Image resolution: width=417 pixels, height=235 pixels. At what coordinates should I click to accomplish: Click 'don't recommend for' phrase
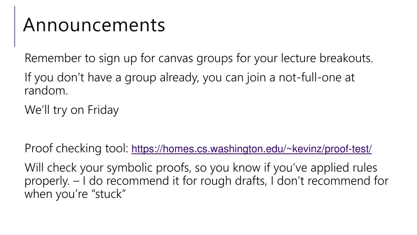333,181
